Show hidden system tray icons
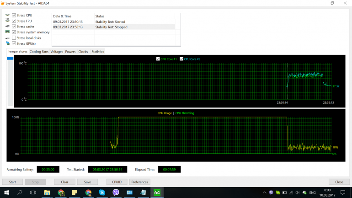 264,193
